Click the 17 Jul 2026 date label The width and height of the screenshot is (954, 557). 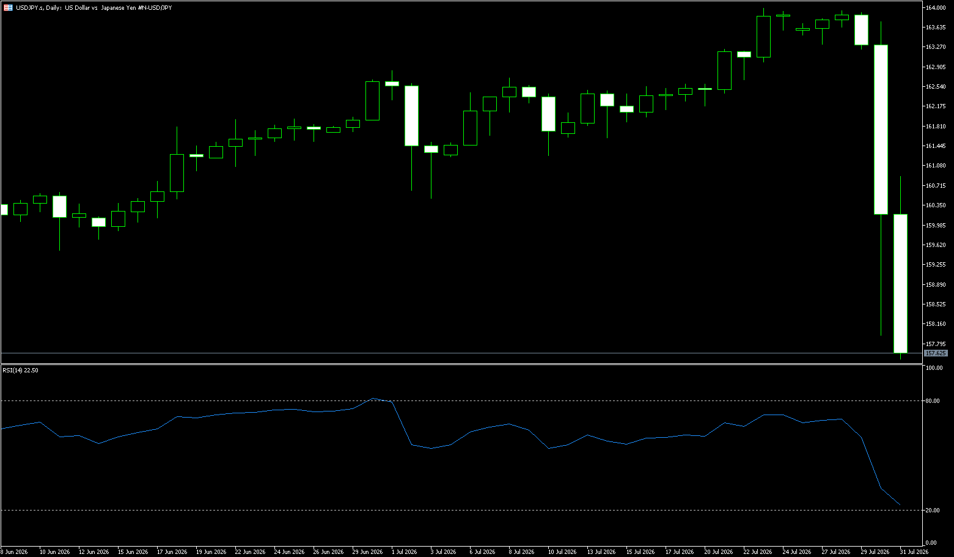[680, 551]
